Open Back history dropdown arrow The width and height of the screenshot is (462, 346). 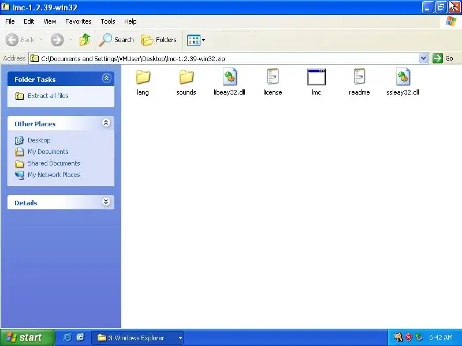(x=41, y=40)
